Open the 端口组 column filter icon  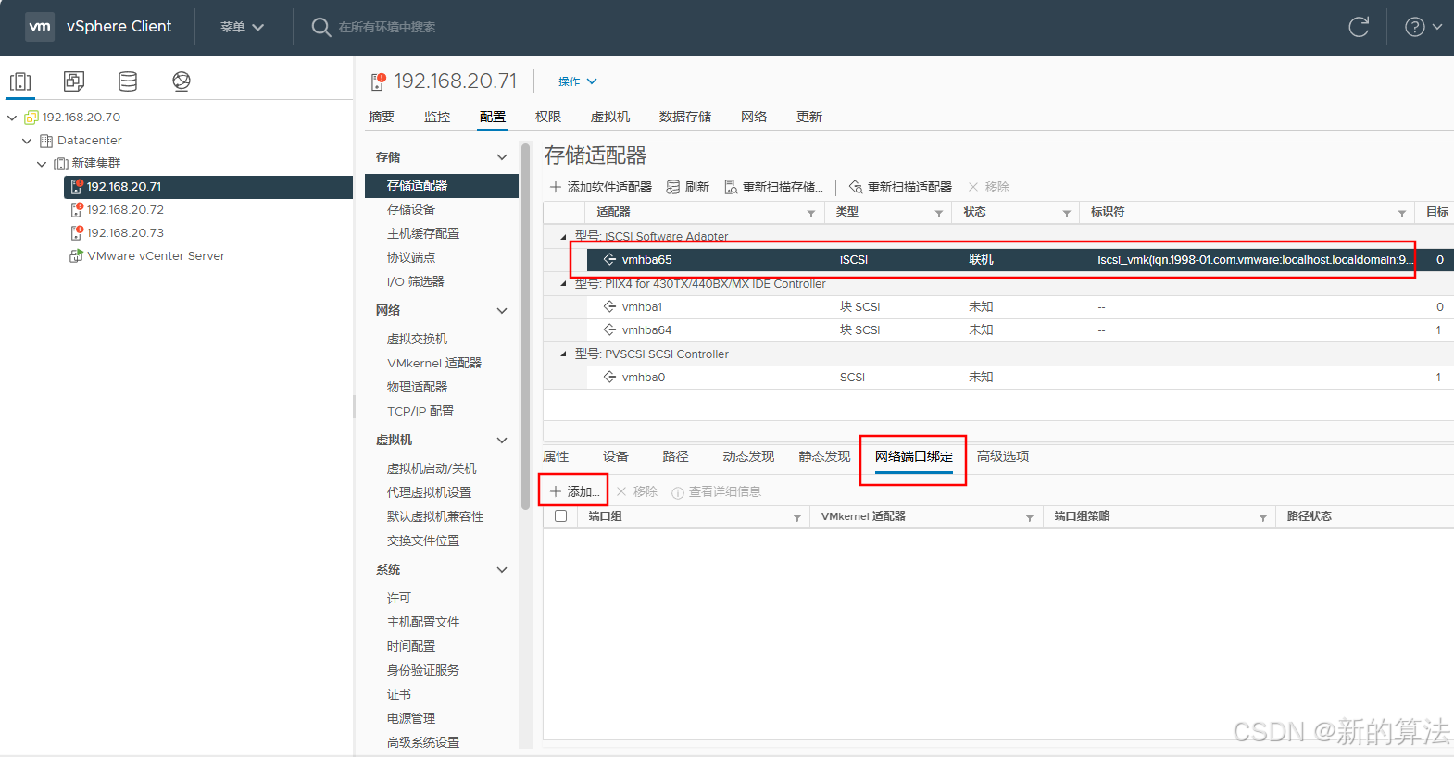(x=797, y=518)
